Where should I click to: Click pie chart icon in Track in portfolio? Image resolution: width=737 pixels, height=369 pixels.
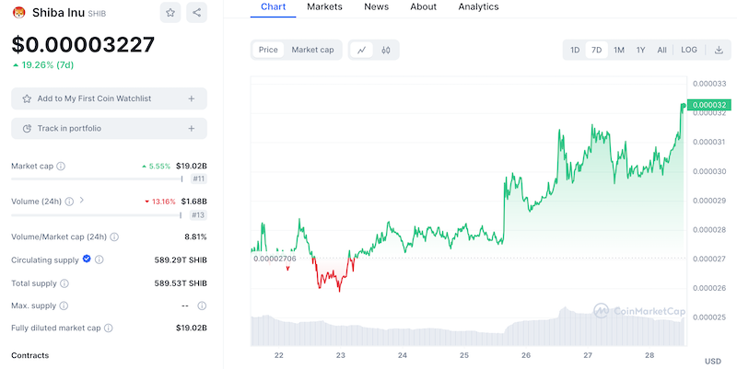(27, 128)
